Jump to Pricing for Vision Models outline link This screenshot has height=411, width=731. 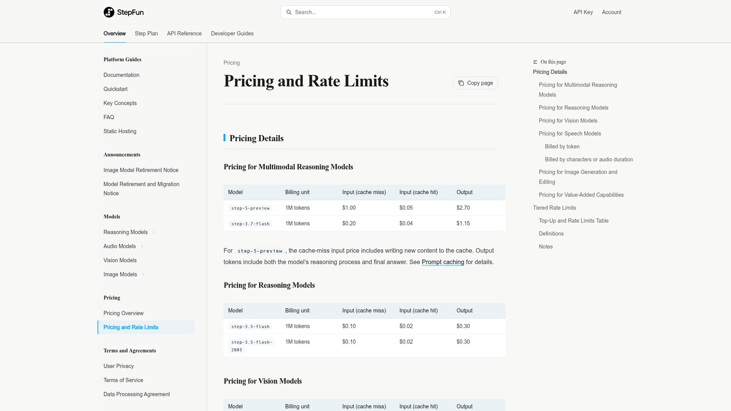(x=568, y=121)
